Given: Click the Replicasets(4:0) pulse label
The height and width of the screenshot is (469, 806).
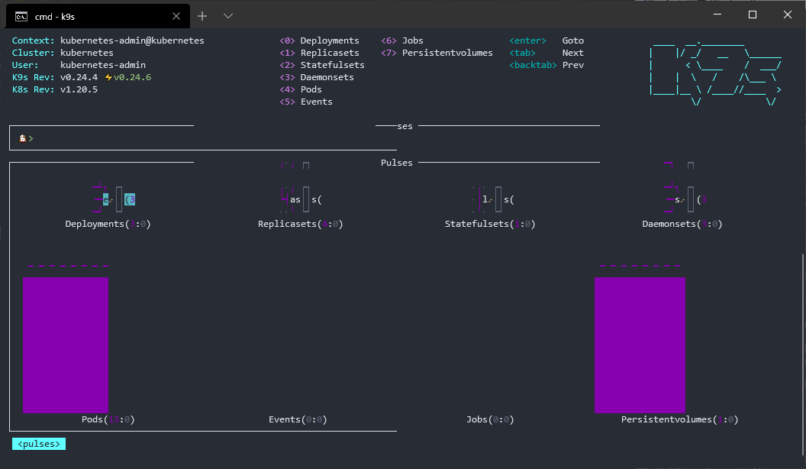Looking at the screenshot, I should coord(300,225).
